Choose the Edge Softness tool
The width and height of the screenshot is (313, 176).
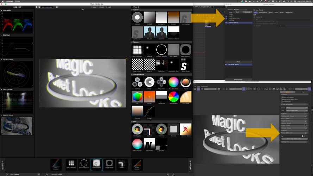[x=137, y=64]
